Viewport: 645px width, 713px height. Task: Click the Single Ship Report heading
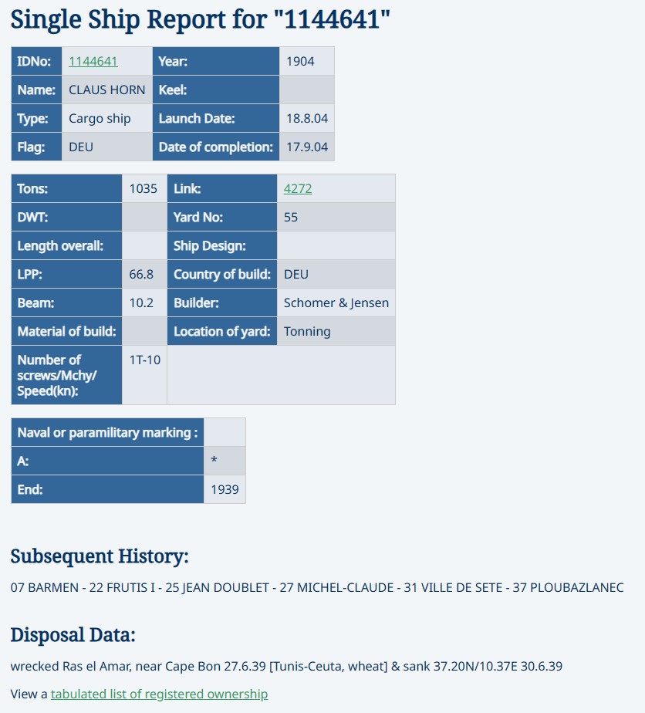point(201,19)
